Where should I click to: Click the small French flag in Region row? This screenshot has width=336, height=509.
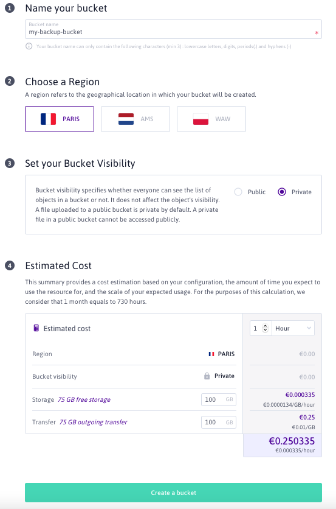[211, 354]
